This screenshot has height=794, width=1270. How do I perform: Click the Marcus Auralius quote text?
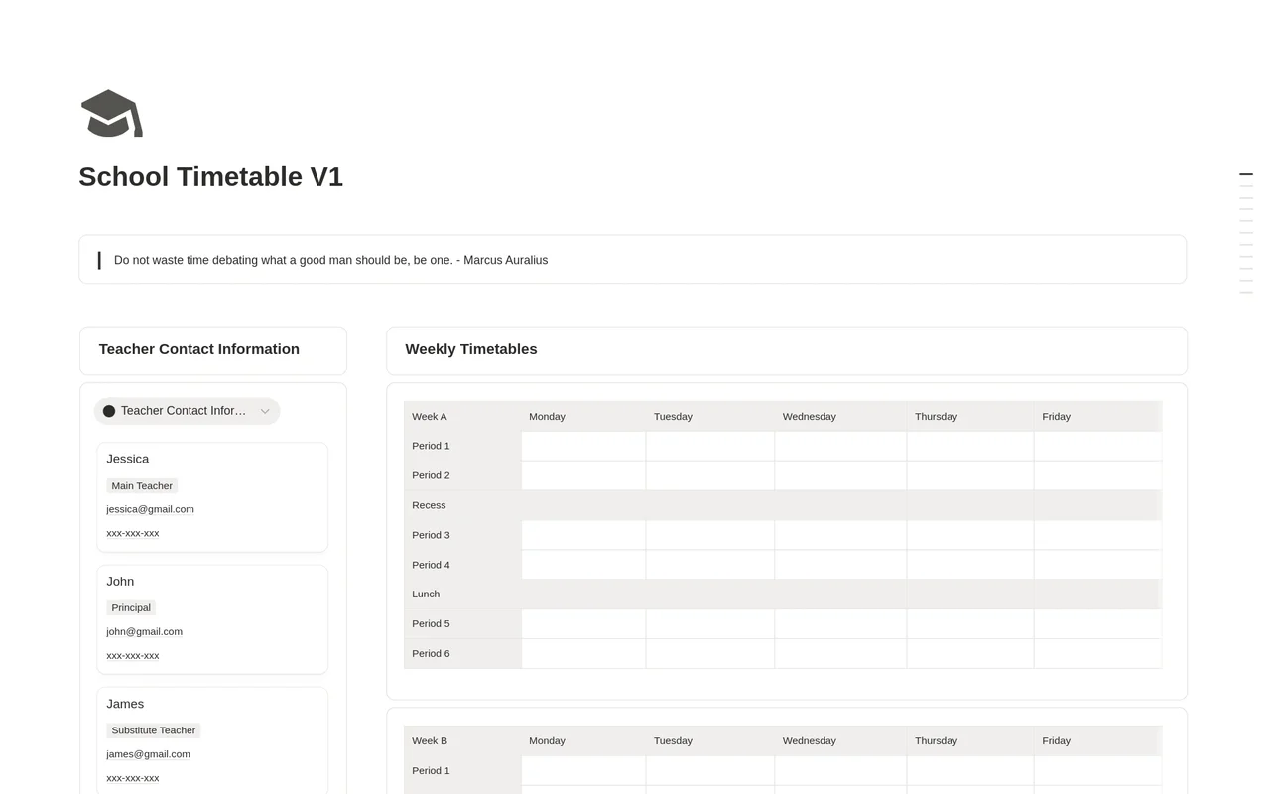pyautogui.click(x=330, y=260)
